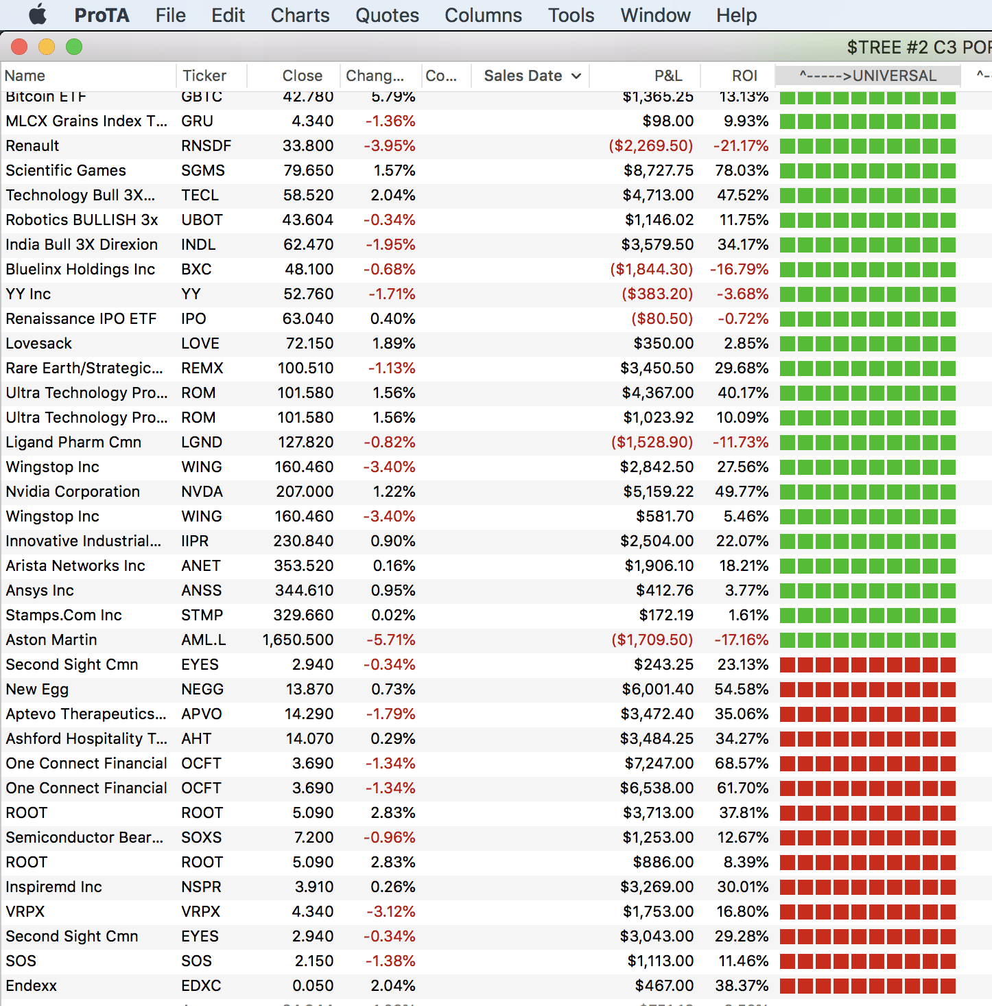
Task: Click the IIPR ticker cell
Action: [195, 541]
